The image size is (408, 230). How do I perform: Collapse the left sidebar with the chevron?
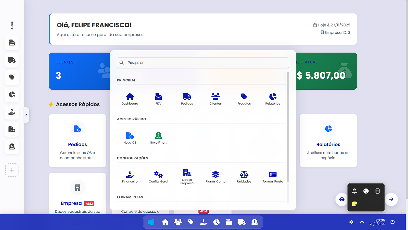(26, 115)
